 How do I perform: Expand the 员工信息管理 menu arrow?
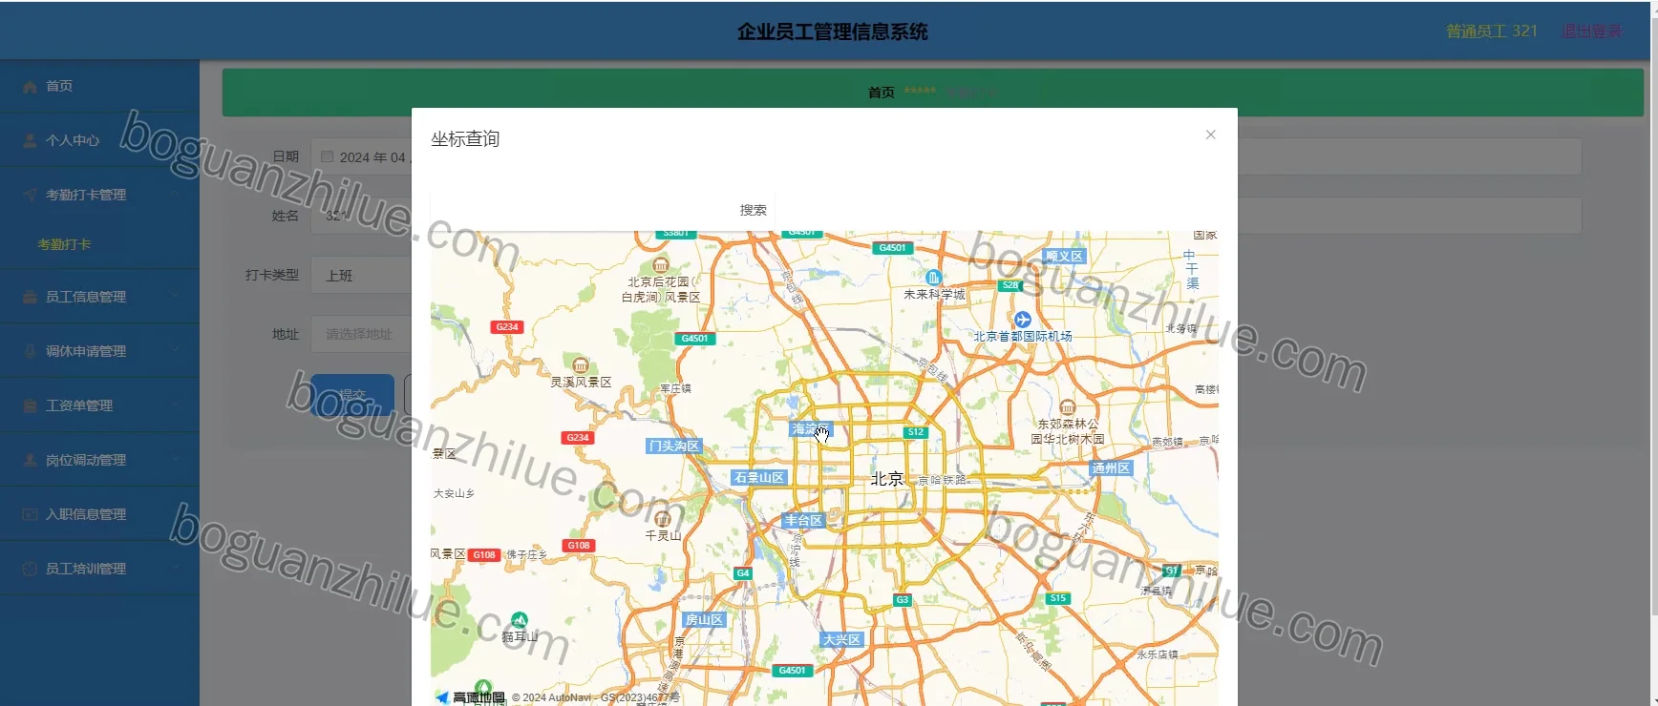175,297
